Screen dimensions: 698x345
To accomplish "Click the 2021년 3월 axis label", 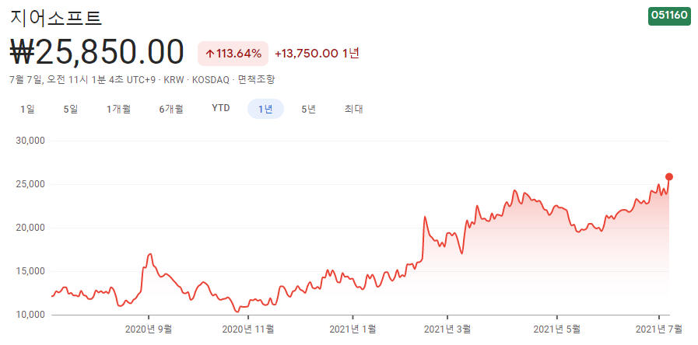I will 447,329.
